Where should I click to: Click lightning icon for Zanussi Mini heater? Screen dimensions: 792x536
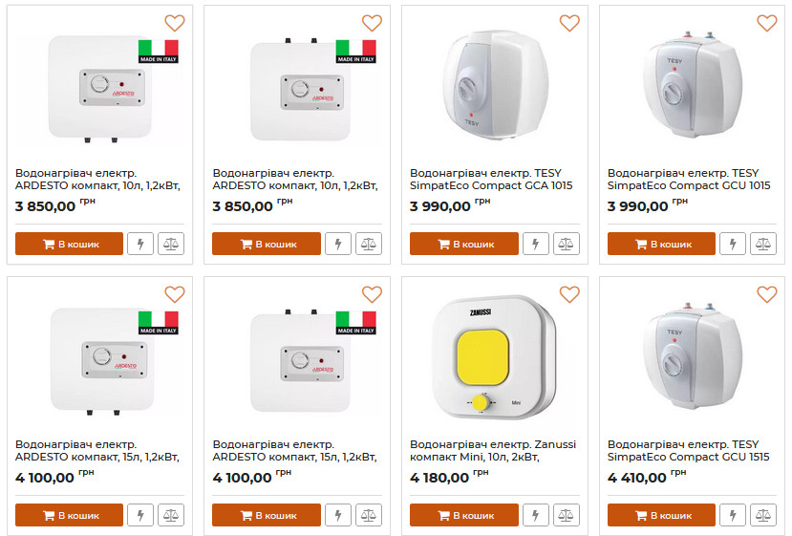click(x=535, y=515)
